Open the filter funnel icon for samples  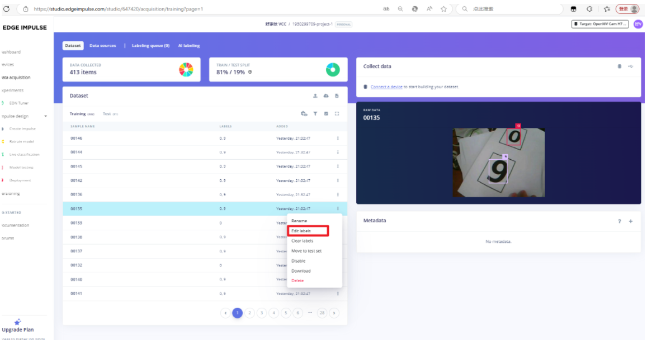315,114
